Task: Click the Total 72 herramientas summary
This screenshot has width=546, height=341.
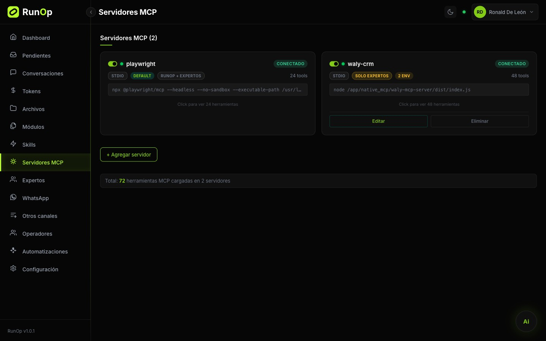Action: click(x=318, y=181)
